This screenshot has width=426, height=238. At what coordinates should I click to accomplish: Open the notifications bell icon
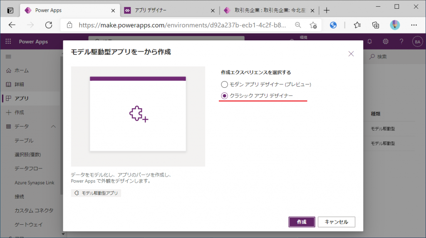(370, 42)
